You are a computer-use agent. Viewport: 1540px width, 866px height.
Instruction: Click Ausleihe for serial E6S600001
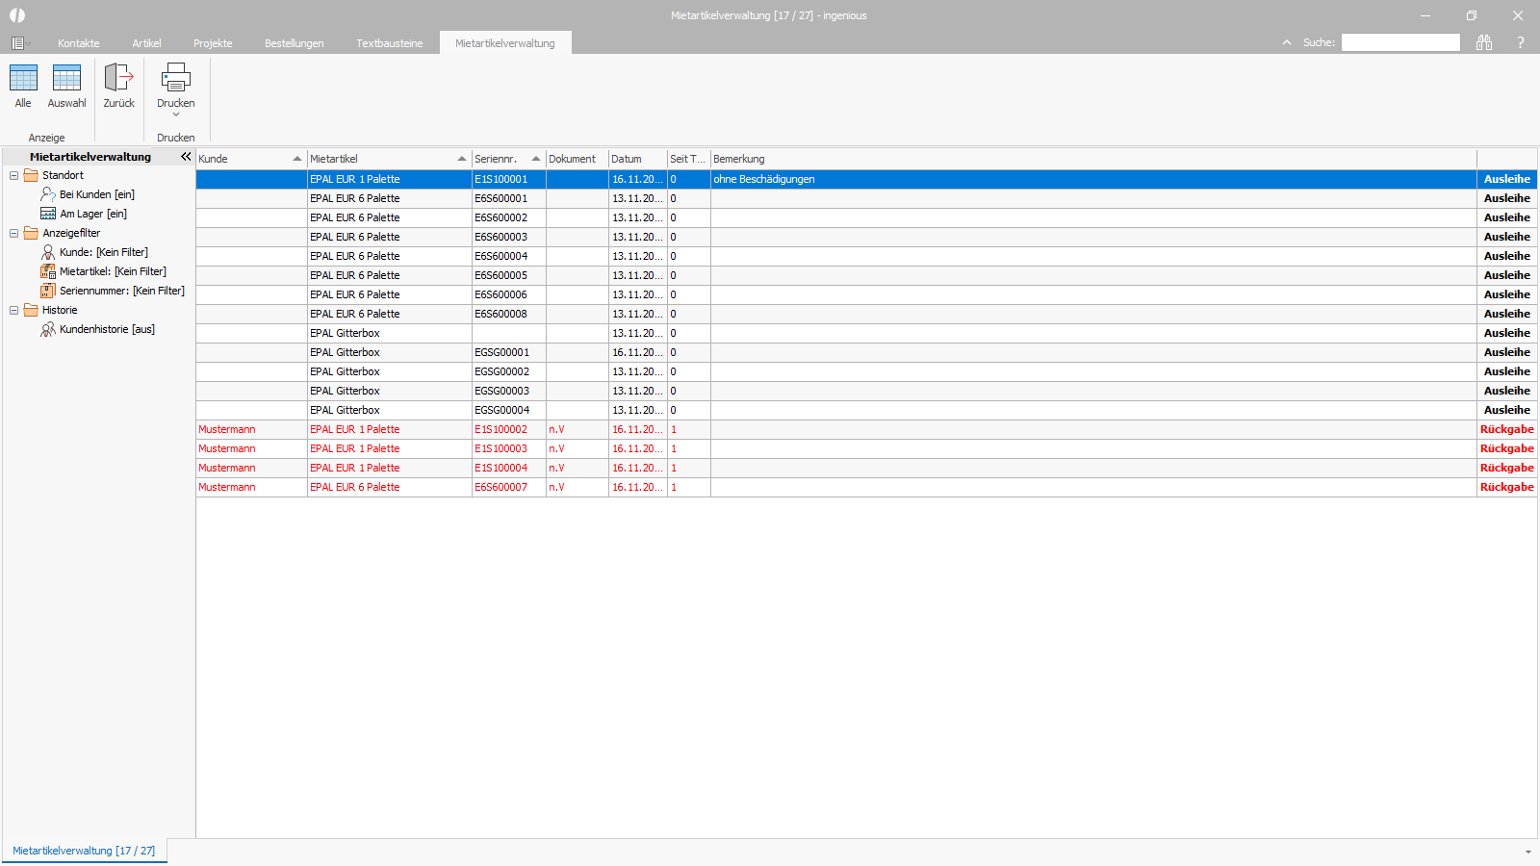[1506, 198]
